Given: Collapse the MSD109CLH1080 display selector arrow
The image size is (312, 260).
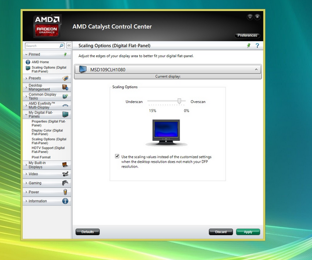Looking at the screenshot, I should click(x=256, y=69).
